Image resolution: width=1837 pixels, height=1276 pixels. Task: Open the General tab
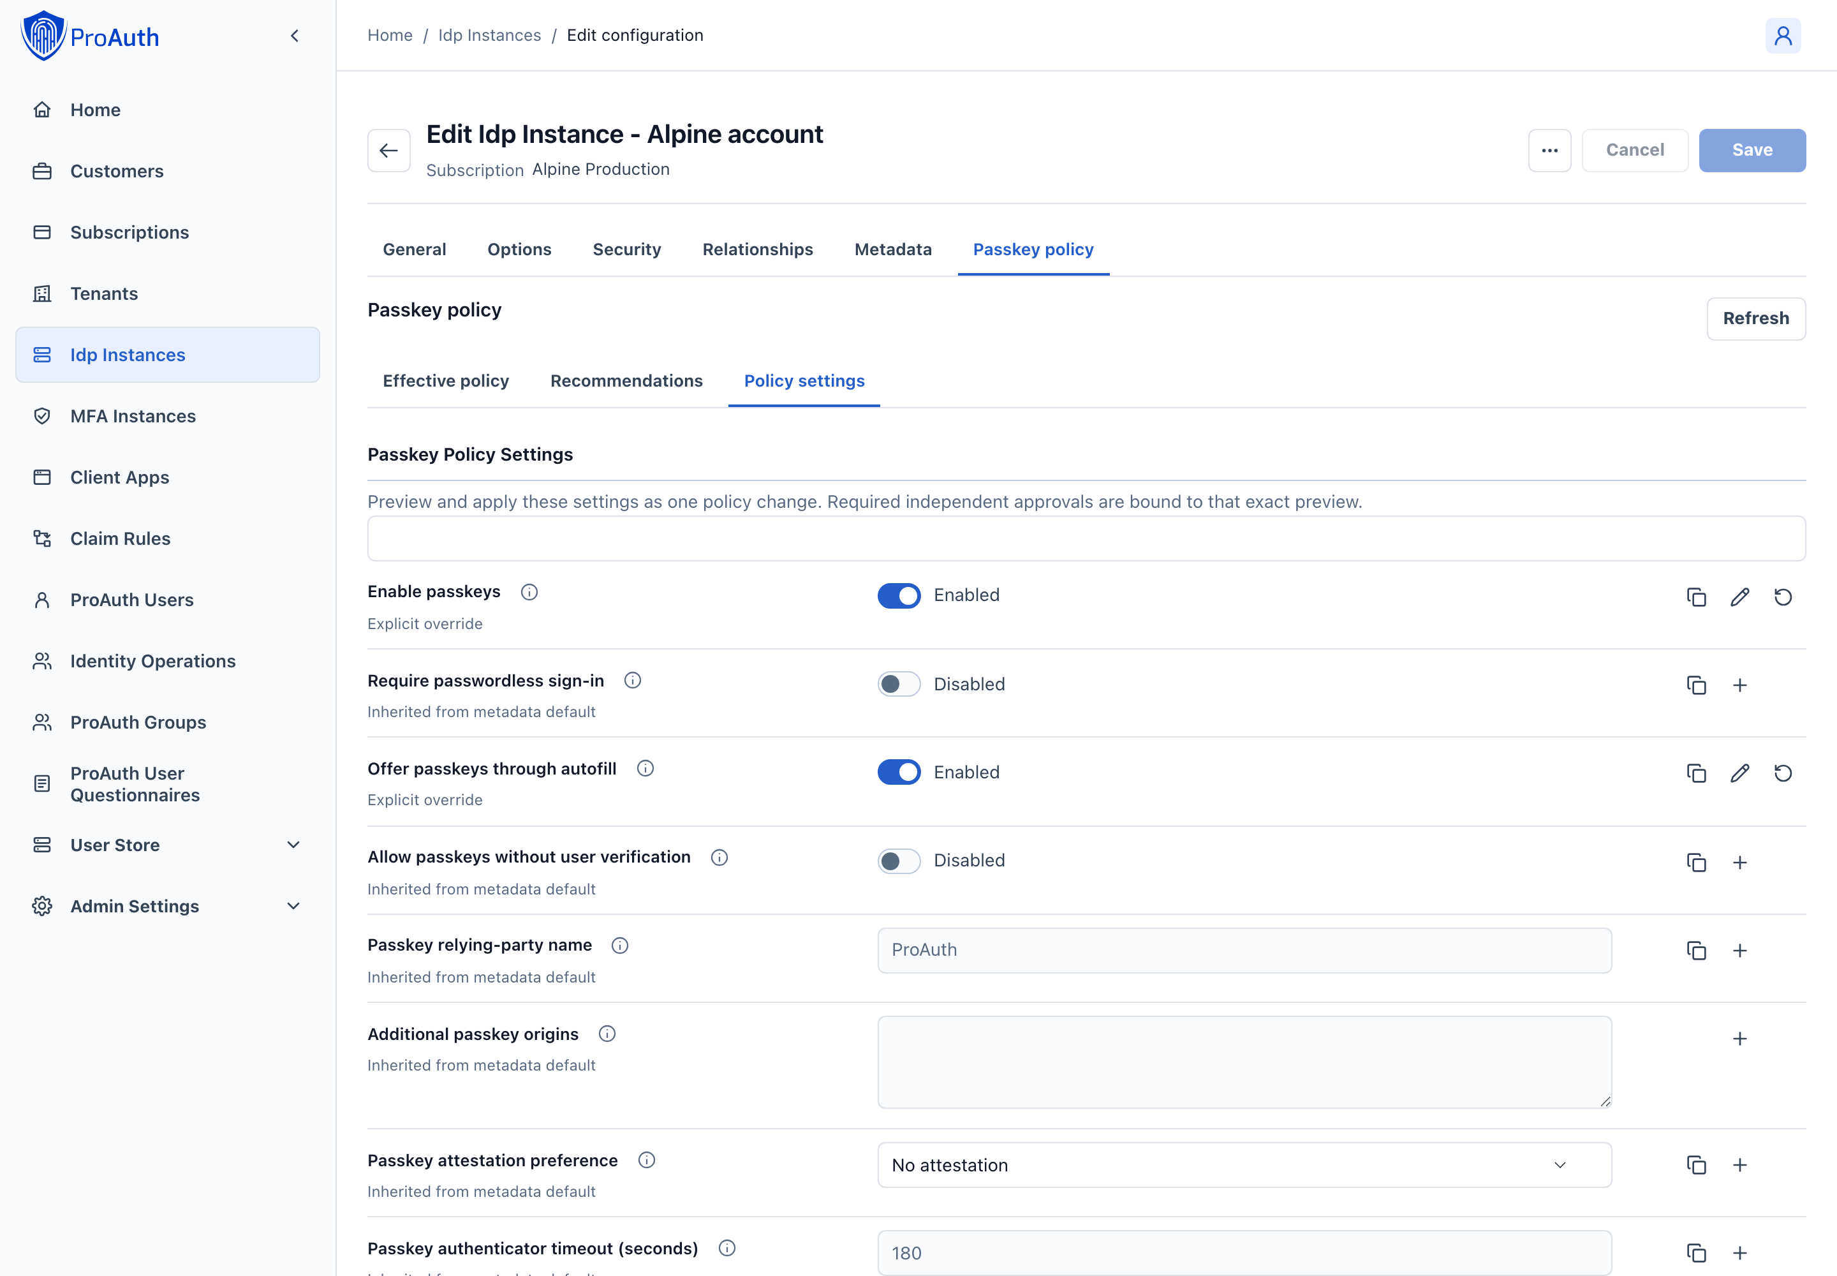click(414, 249)
